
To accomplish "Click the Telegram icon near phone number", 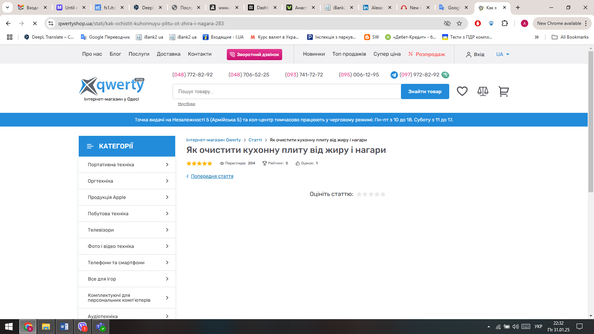I will [394, 75].
